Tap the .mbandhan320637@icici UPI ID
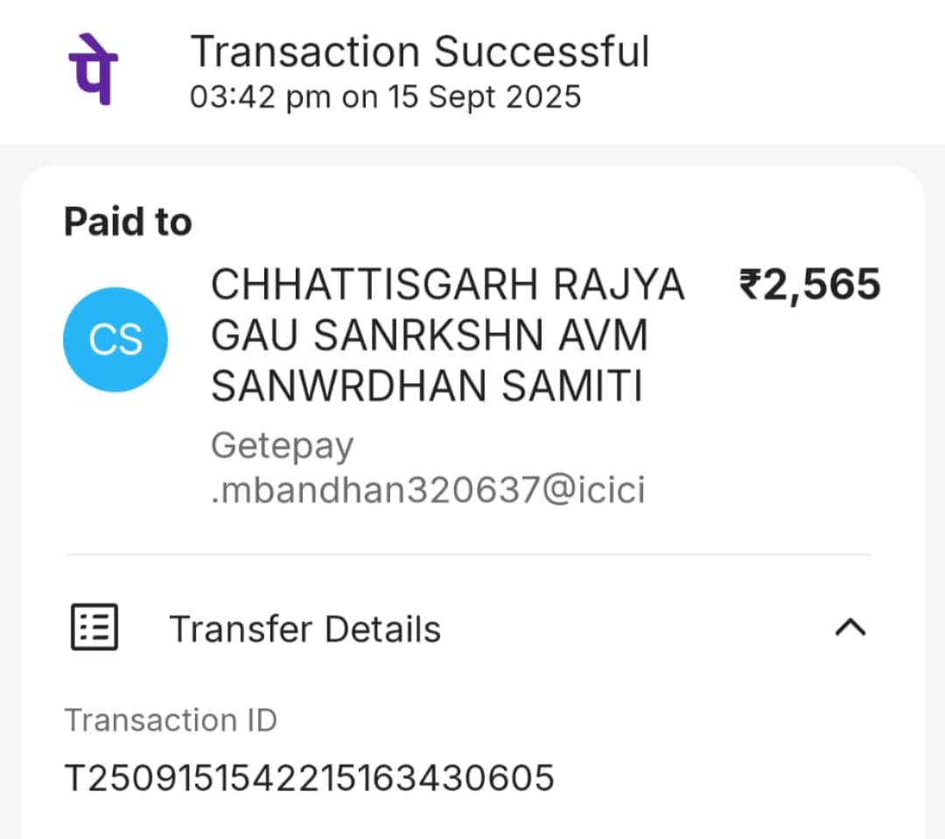This screenshot has width=945, height=839. tap(428, 491)
